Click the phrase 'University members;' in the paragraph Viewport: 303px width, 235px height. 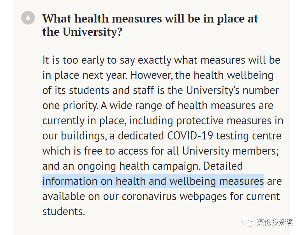(230, 151)
